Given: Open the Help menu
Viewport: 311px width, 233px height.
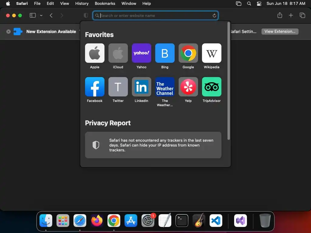Looking at the screenshot, I should point(146,4).
